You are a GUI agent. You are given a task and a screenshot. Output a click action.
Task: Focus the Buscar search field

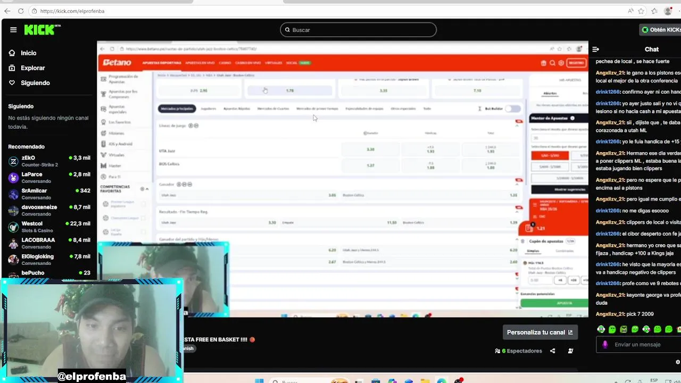358,30
